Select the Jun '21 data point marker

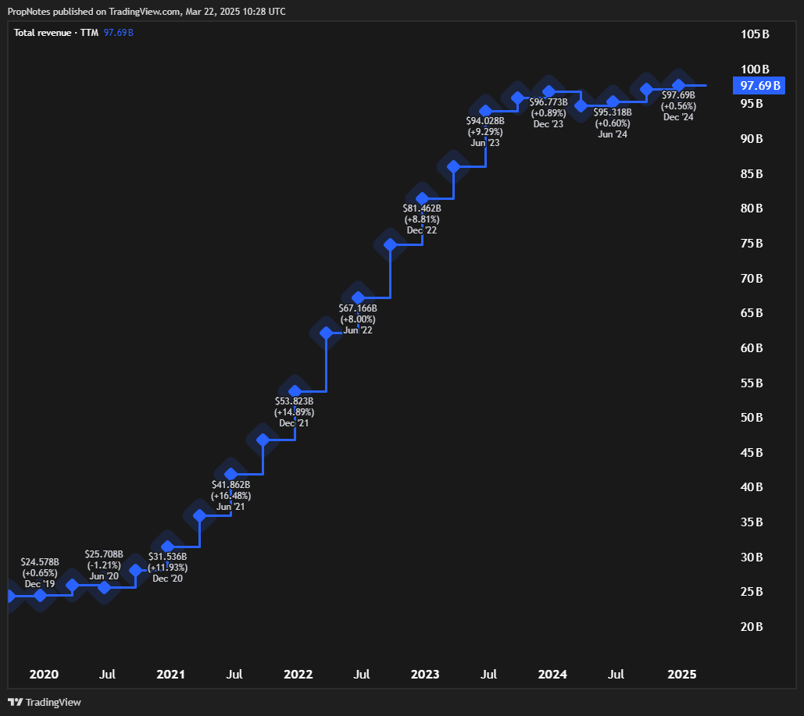pyautogui.click(x=229, y=473)
